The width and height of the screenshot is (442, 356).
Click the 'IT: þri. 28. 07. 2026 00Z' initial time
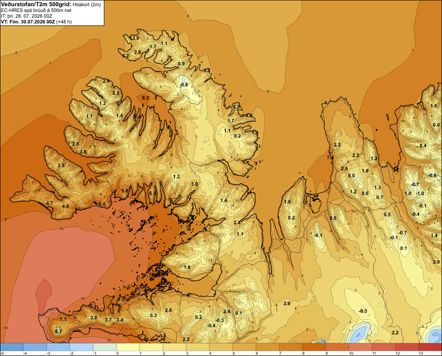(x=27, y=16)
